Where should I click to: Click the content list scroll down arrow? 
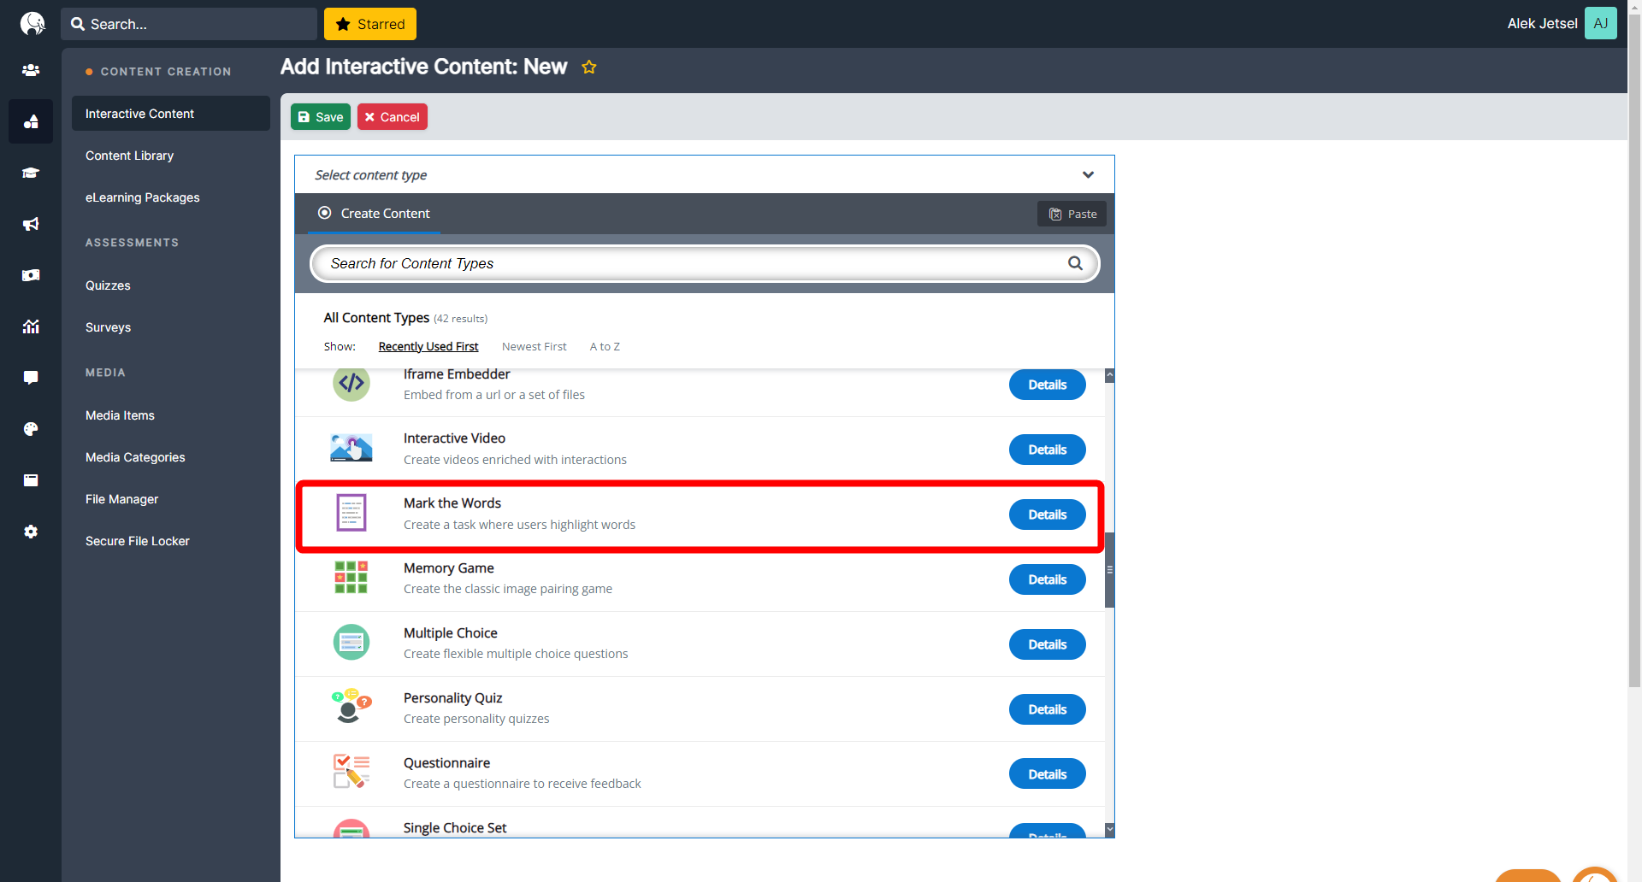coord(1110,829)
